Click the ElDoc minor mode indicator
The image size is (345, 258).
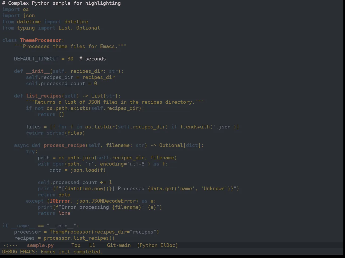[168, 245]
